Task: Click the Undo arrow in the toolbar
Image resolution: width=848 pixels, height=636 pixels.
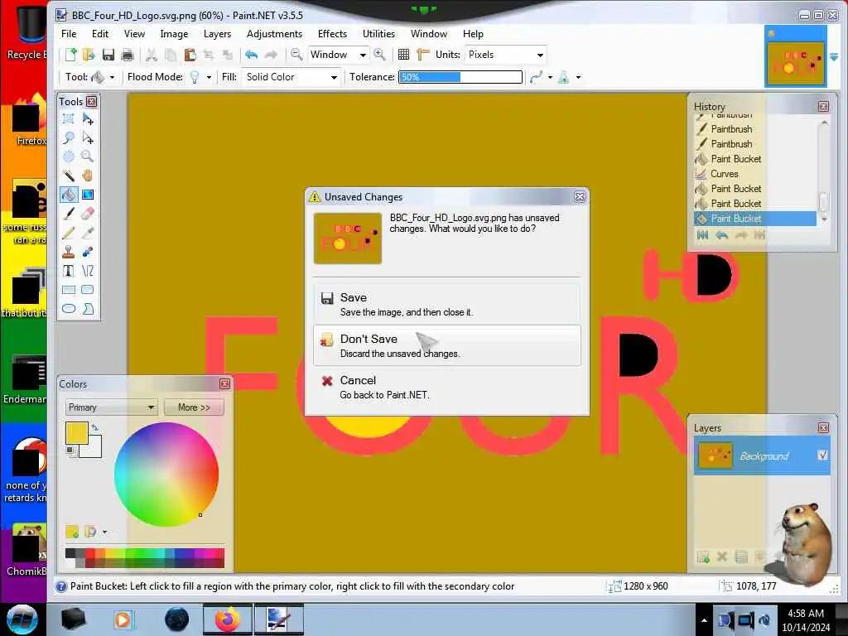Action: [252, 55]
